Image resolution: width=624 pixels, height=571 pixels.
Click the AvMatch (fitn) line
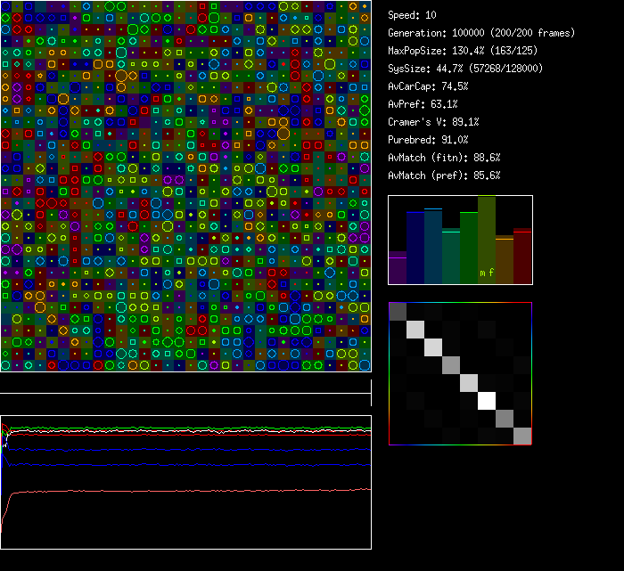[x=444, y=158]
